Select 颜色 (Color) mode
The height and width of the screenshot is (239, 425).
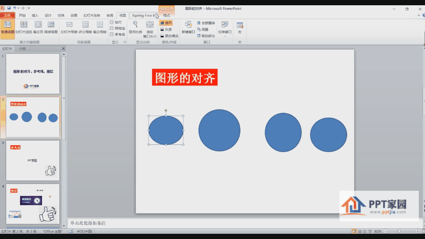(x=166, y=23)
